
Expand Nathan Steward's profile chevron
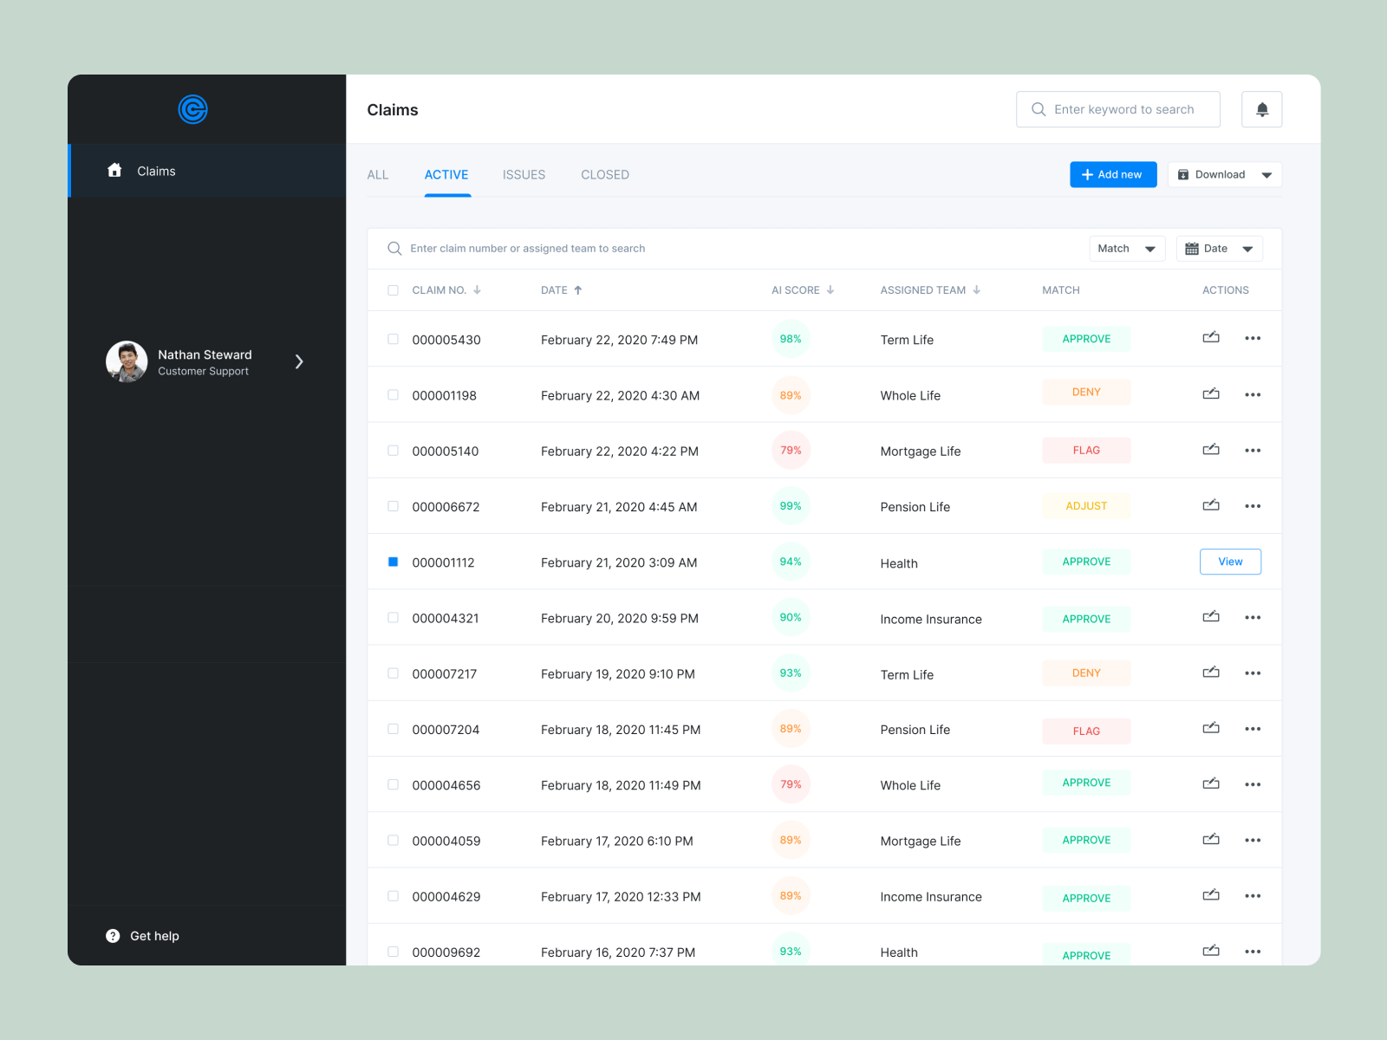[299, 361]
